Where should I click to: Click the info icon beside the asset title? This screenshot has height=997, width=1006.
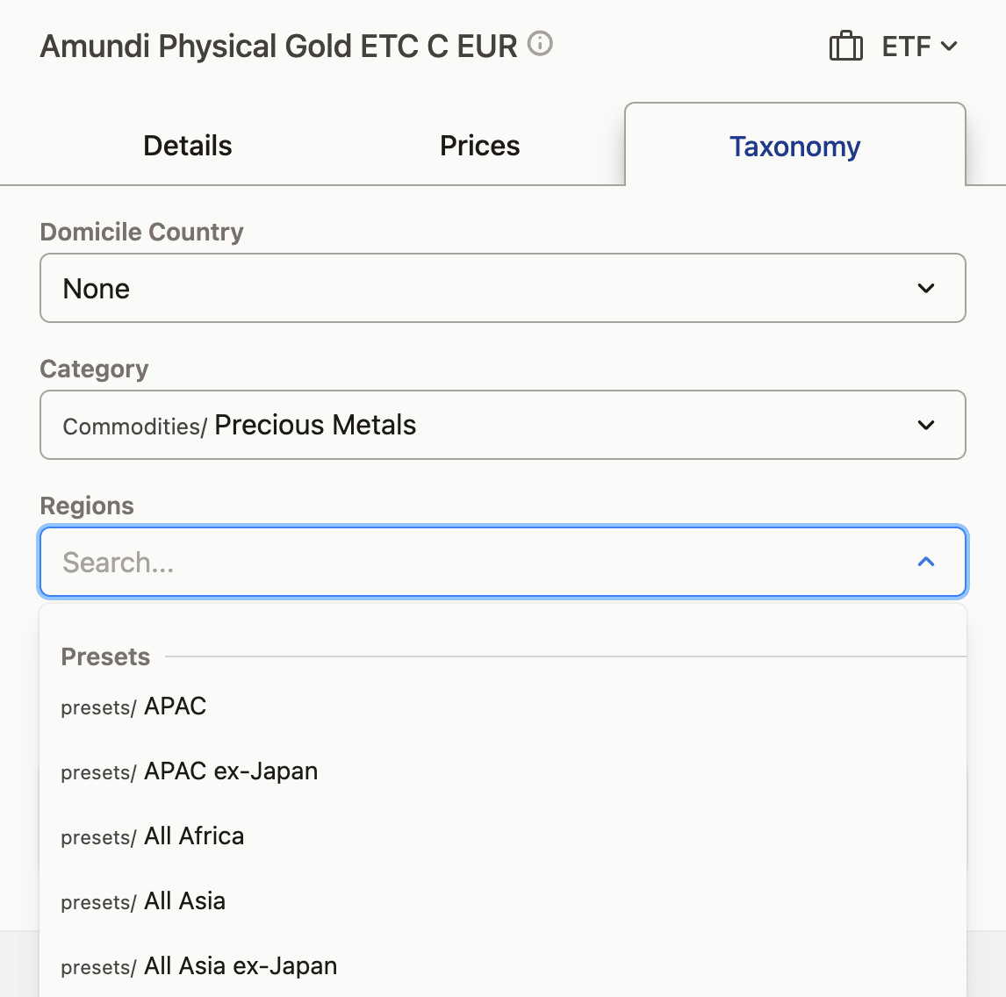coord(540,43)
